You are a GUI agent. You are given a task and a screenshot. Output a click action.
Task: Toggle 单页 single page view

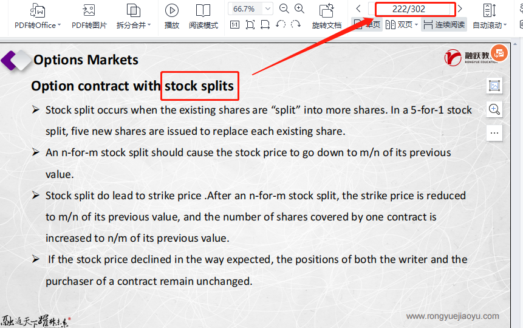(x=366, y=25)
